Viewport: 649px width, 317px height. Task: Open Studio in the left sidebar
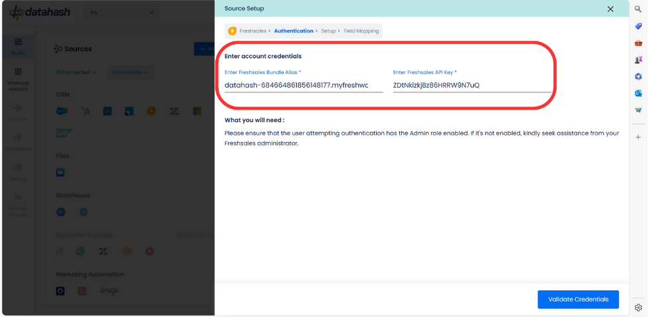(18, 47)
